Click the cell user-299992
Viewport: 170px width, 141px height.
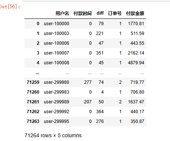[56, 112]
